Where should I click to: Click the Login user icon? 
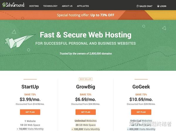click(x=158, y=6)
